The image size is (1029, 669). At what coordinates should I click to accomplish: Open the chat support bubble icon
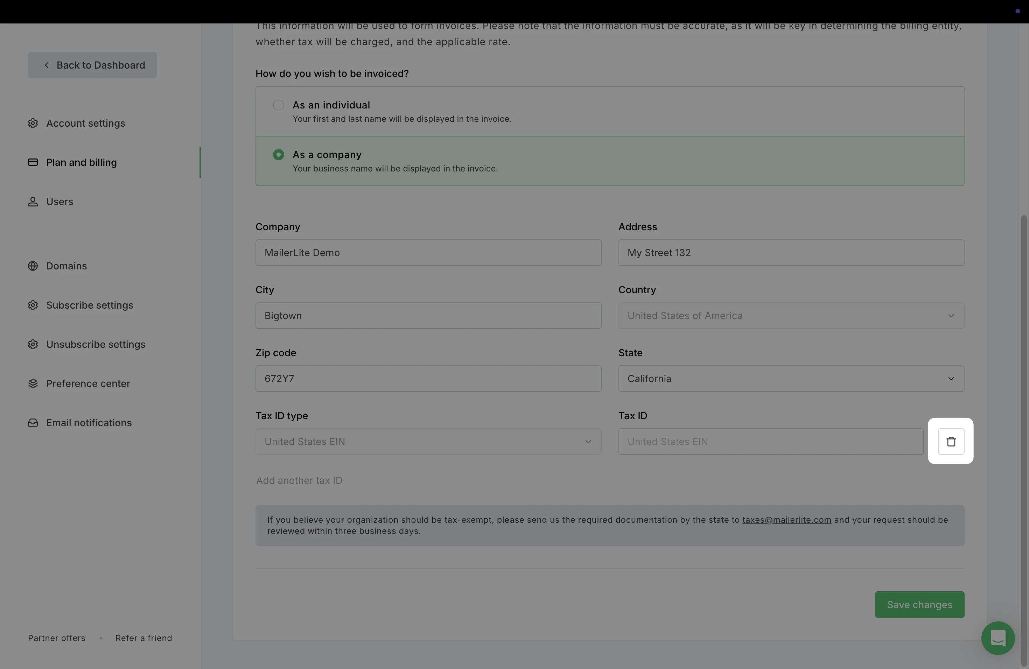click(998, 638)
